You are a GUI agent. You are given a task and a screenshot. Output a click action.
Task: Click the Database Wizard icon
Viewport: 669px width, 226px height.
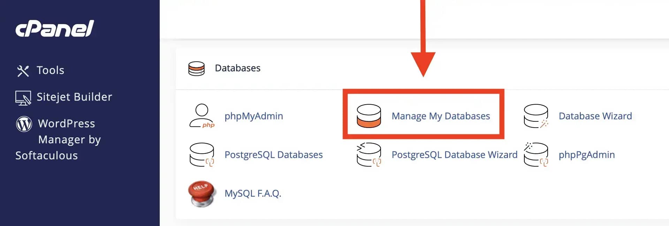point(536,116)
